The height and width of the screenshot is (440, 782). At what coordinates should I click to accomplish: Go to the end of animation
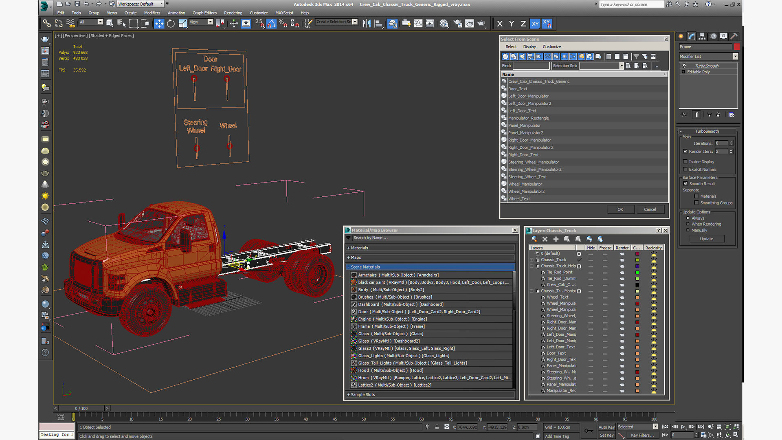point(701,427)
